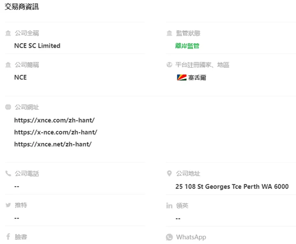Click the green 離岸監管 status text
This screenshot has height=244, width=296.
187,46
